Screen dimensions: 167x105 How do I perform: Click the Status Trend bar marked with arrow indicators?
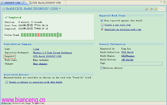(x=58, y=35)
